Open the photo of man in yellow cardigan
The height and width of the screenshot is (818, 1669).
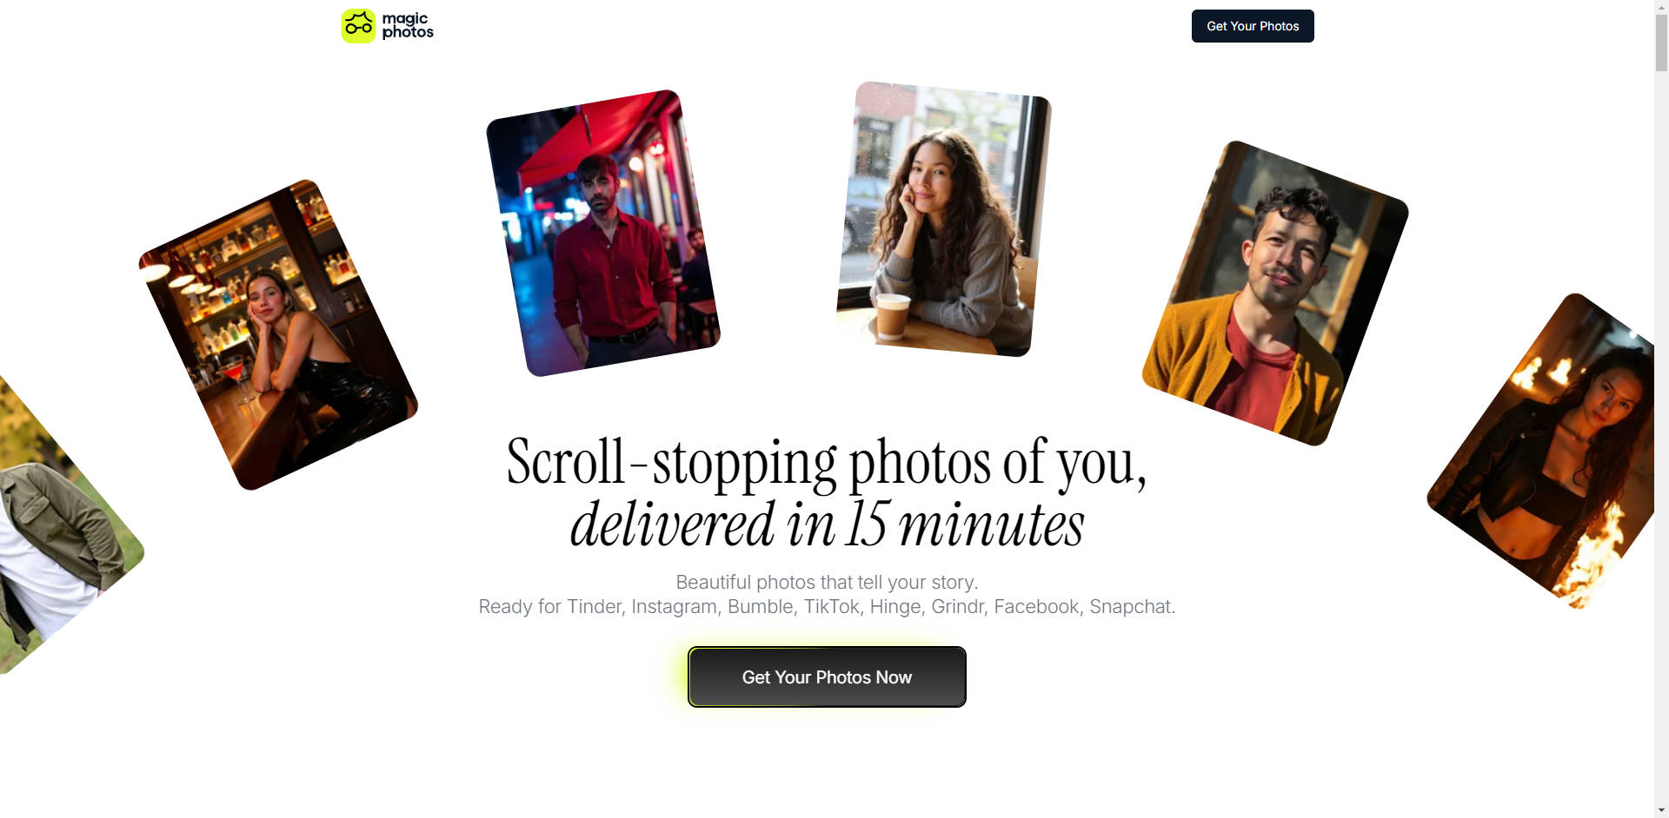click(x=1275, y=294)
